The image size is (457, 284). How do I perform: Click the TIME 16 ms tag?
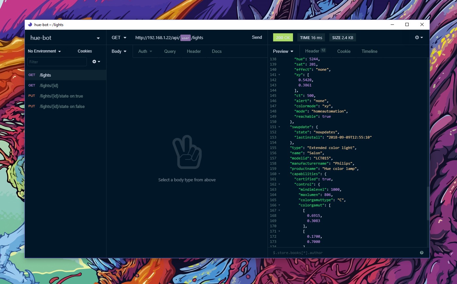click(x=311, y=37)
